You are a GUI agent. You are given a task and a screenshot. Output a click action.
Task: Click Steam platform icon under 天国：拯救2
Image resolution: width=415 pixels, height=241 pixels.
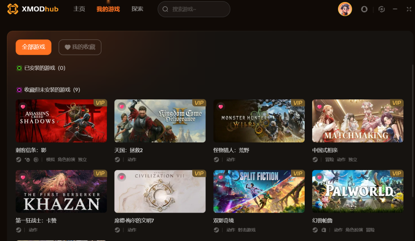coord(117,159)
